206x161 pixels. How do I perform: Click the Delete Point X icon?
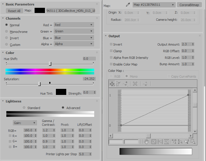pos(135,84)
